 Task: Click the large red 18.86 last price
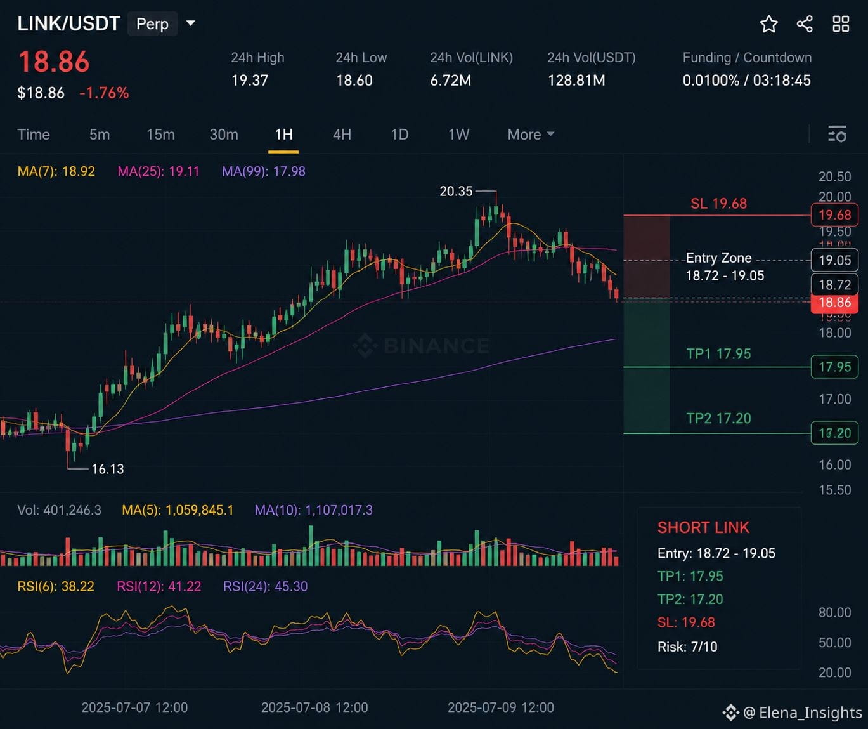(54, 62)
